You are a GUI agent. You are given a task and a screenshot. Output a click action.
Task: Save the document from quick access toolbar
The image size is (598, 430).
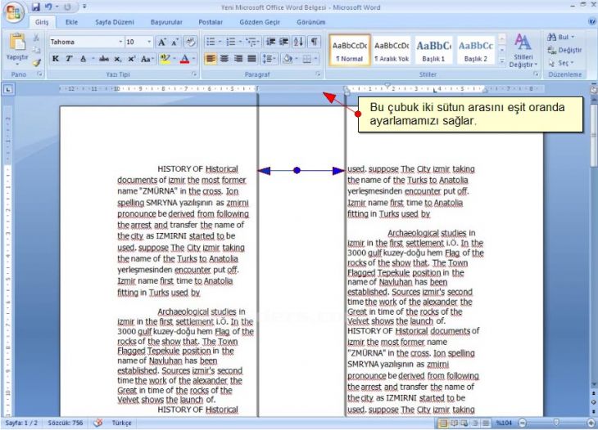[x=35, y=7]
